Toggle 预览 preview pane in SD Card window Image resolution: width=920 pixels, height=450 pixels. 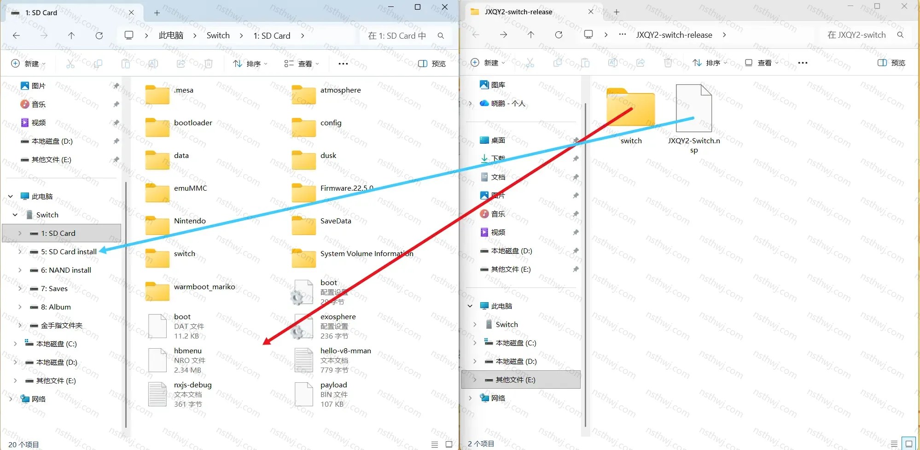432,64
